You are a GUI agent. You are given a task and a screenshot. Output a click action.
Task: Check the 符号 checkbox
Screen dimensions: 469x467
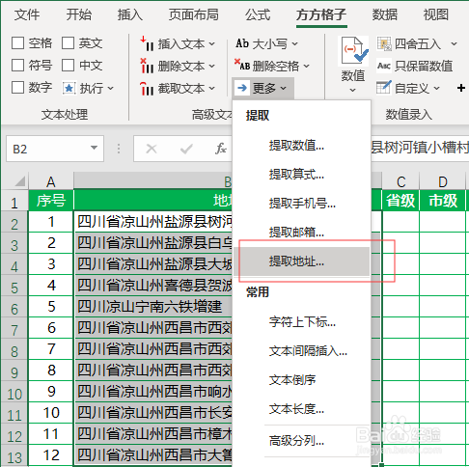click(17, 66)
